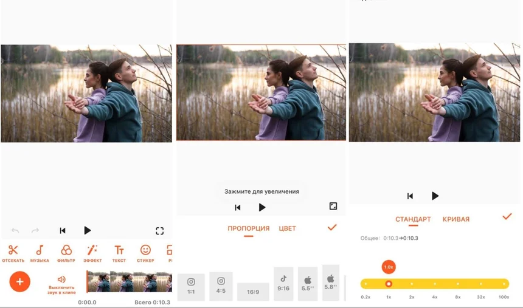Select the 16:9 ratio
523x308 pixels.
tap(253, 292)
